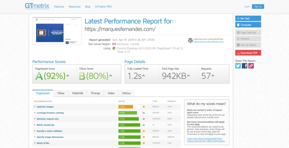Click the A (92%) PageSpeed score value
The width and height of the screenshot is (289, 148).
click(50, 76)
